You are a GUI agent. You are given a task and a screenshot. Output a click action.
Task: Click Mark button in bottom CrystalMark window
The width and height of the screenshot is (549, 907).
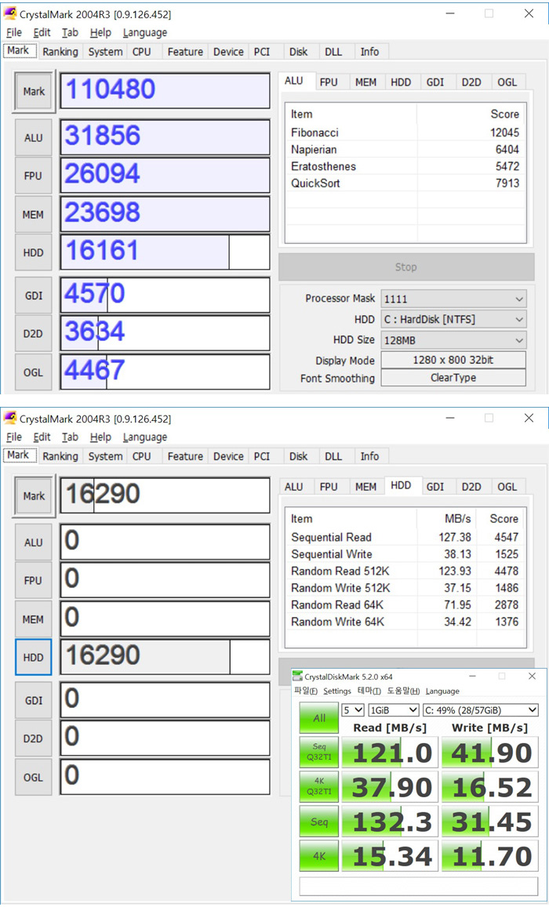click(34, 495)
